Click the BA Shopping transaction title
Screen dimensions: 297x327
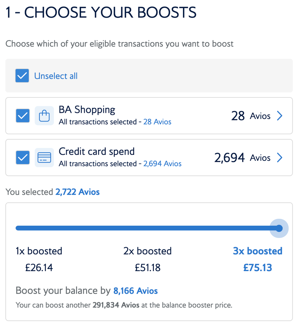87,109
